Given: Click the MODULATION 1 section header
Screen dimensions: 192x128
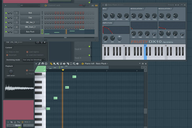Looking at the screenshot, I should (x=137, y=8).
